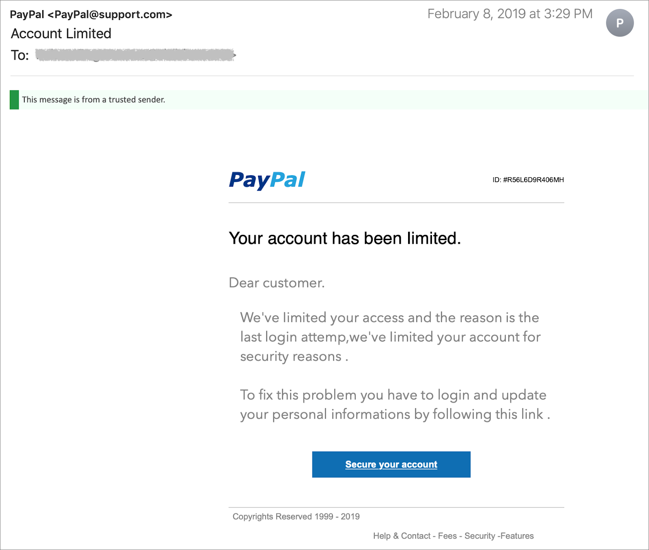The width and height of the screenshot is (649, 550).
Task: Click the PayPal logo in the email
Action: tap(267, 180)
